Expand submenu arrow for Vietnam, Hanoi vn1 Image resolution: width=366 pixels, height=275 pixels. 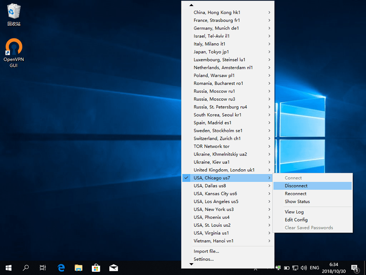pyautogui.click(x=270, y=241)
